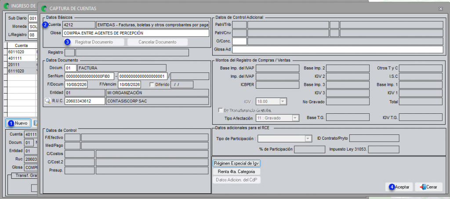Click the Ser/Num series field ending FI80
Screen dimensions: 450x199
(x=90, y=76)
